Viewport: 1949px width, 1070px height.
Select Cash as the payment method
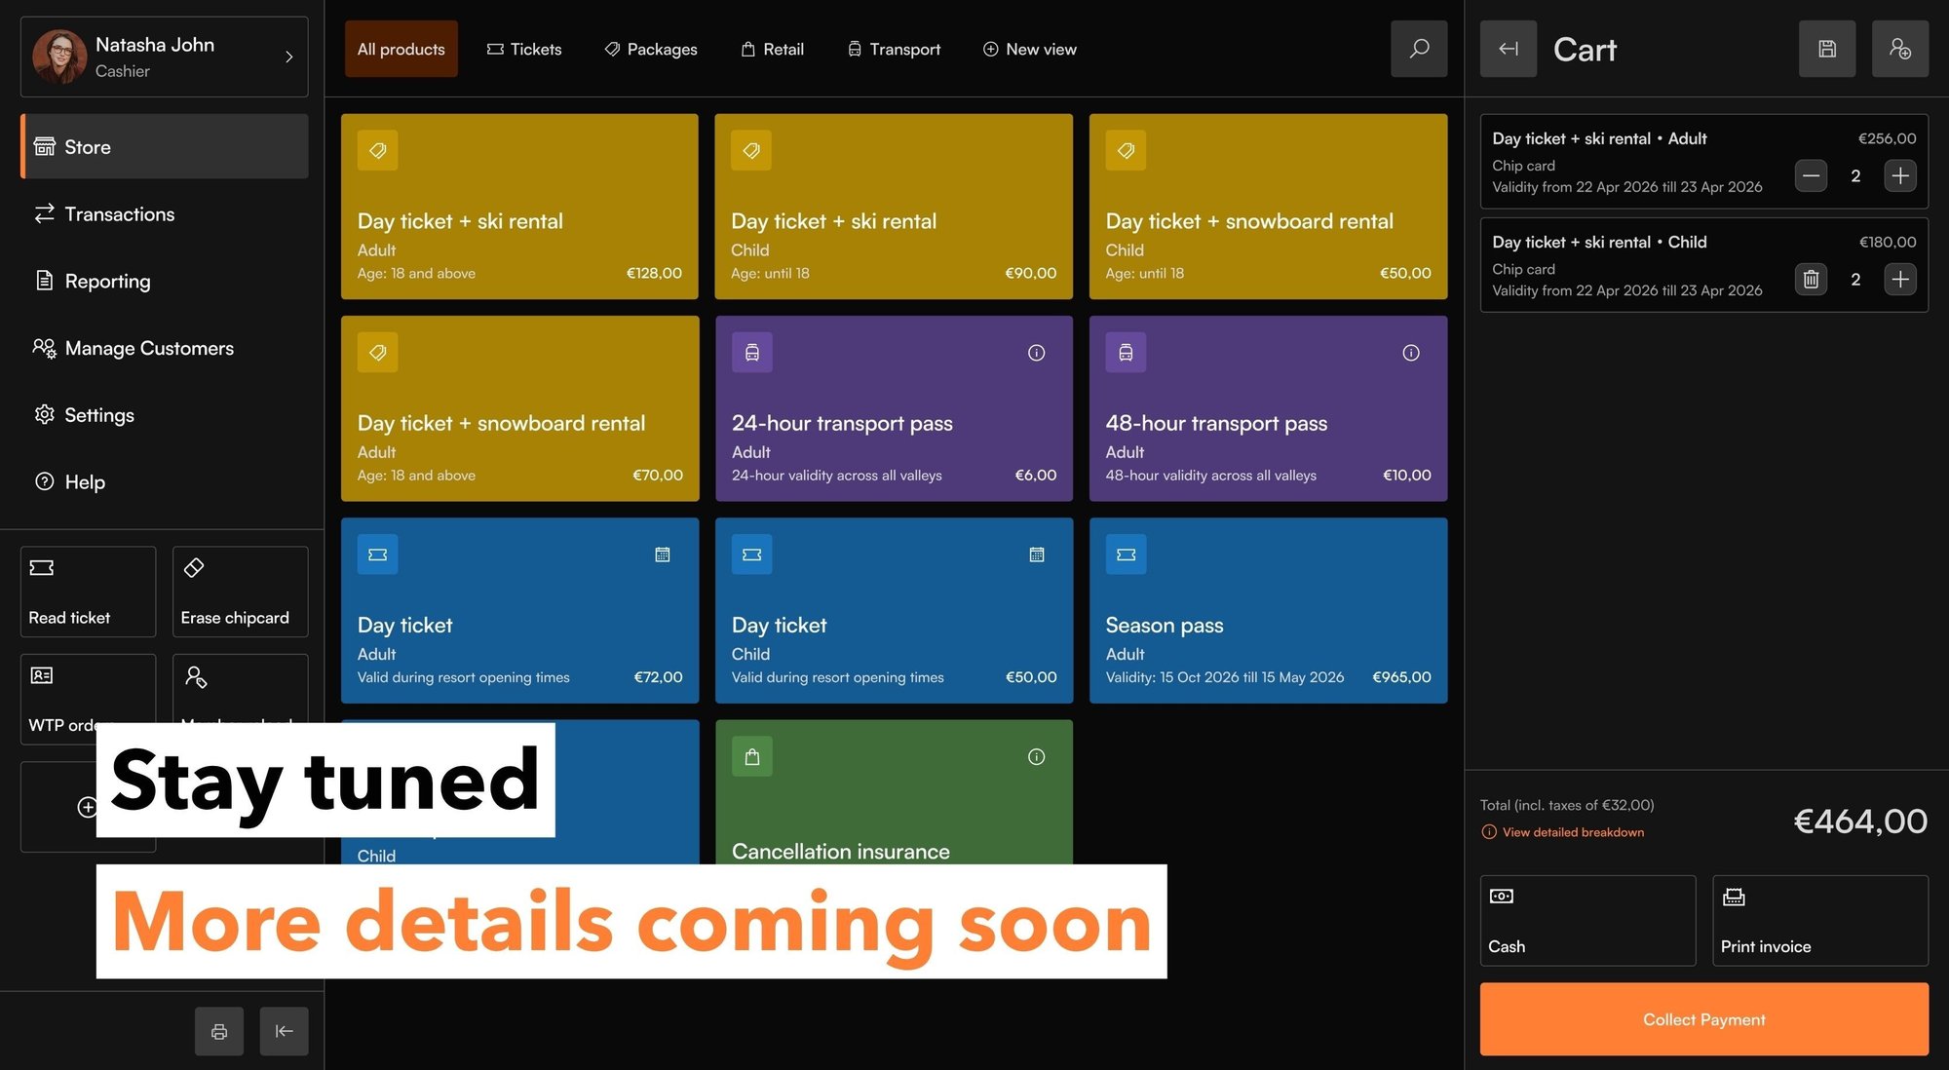[x=1587, y=920]
